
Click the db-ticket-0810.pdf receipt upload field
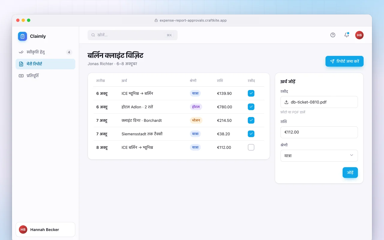pyautogui.click(x=319, y=102)
